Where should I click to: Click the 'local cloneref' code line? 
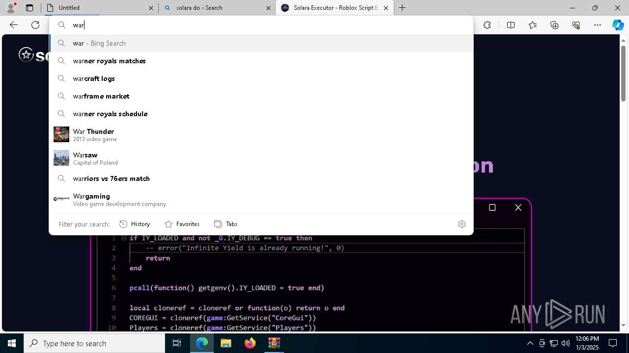coord(237,308)
